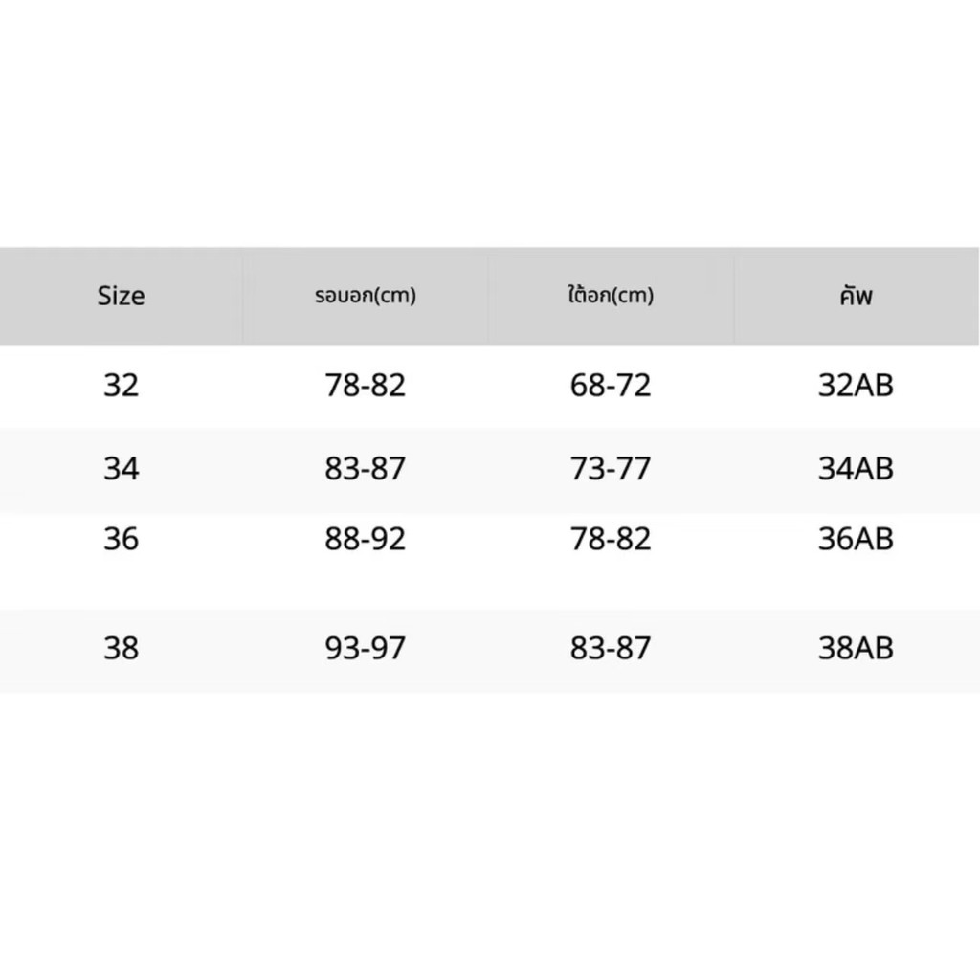Select bust measurement 83-87 for size 34
Image resolution: width=980 pixels, height=980 pixels.
(365, 468)
